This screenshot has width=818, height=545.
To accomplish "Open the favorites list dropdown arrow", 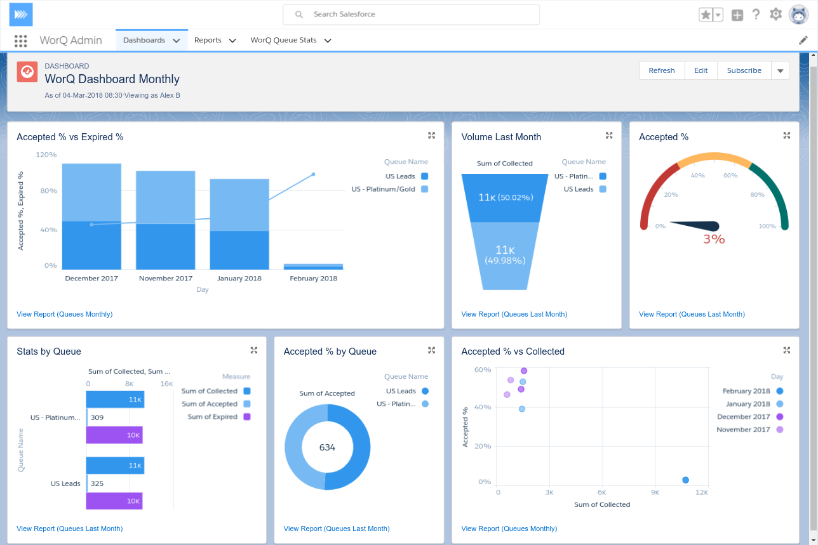I will click(718, 15).
